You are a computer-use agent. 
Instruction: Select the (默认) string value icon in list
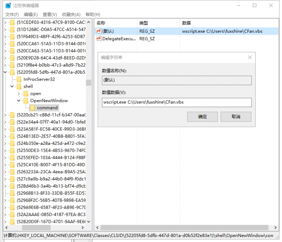click(x=98, y=31)
